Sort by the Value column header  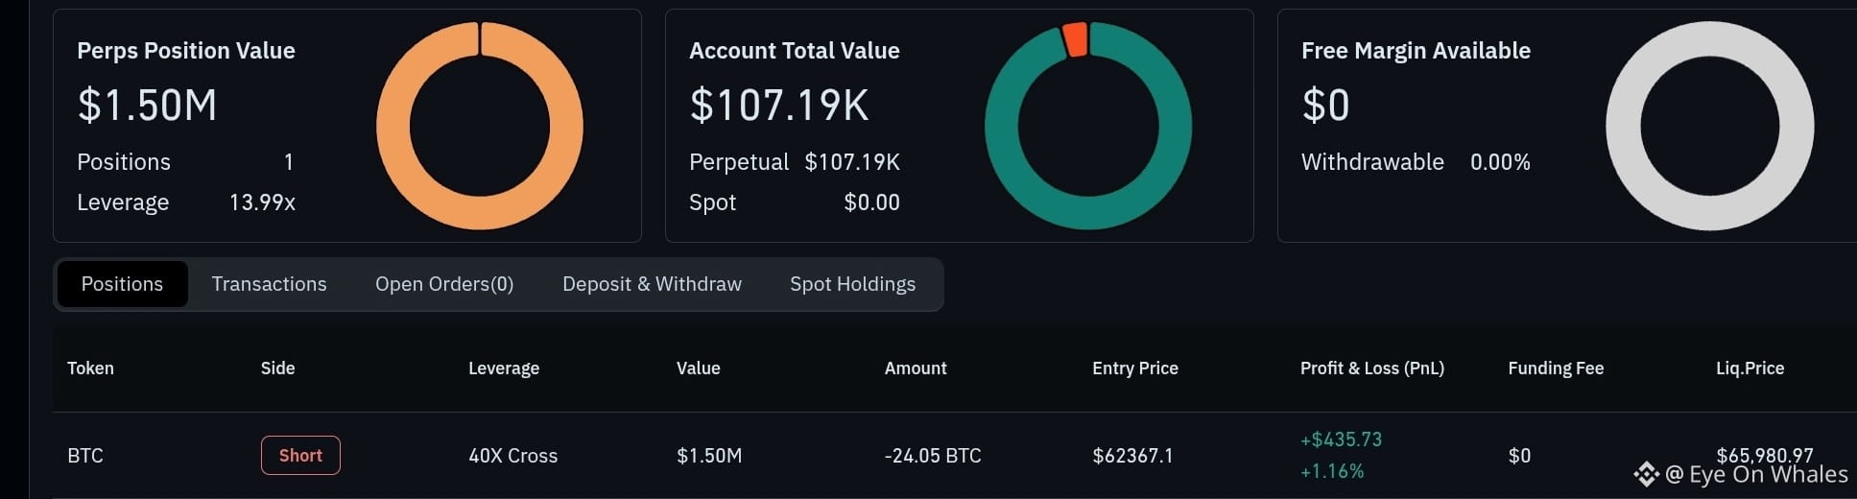click(x=698, y=368)
